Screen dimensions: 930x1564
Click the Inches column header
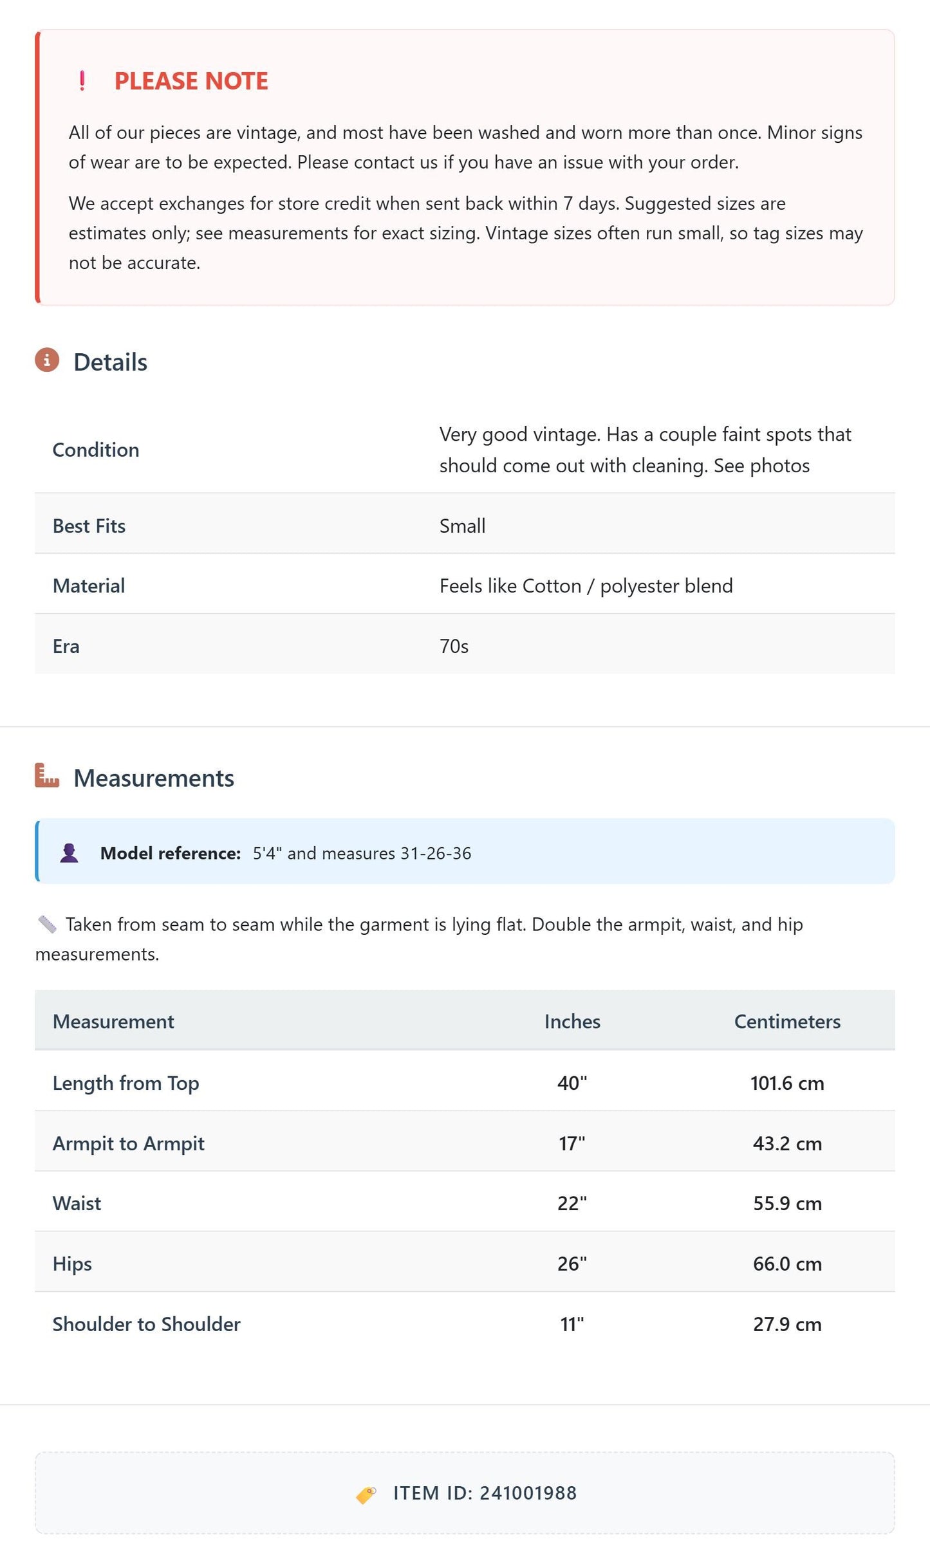572,1022
